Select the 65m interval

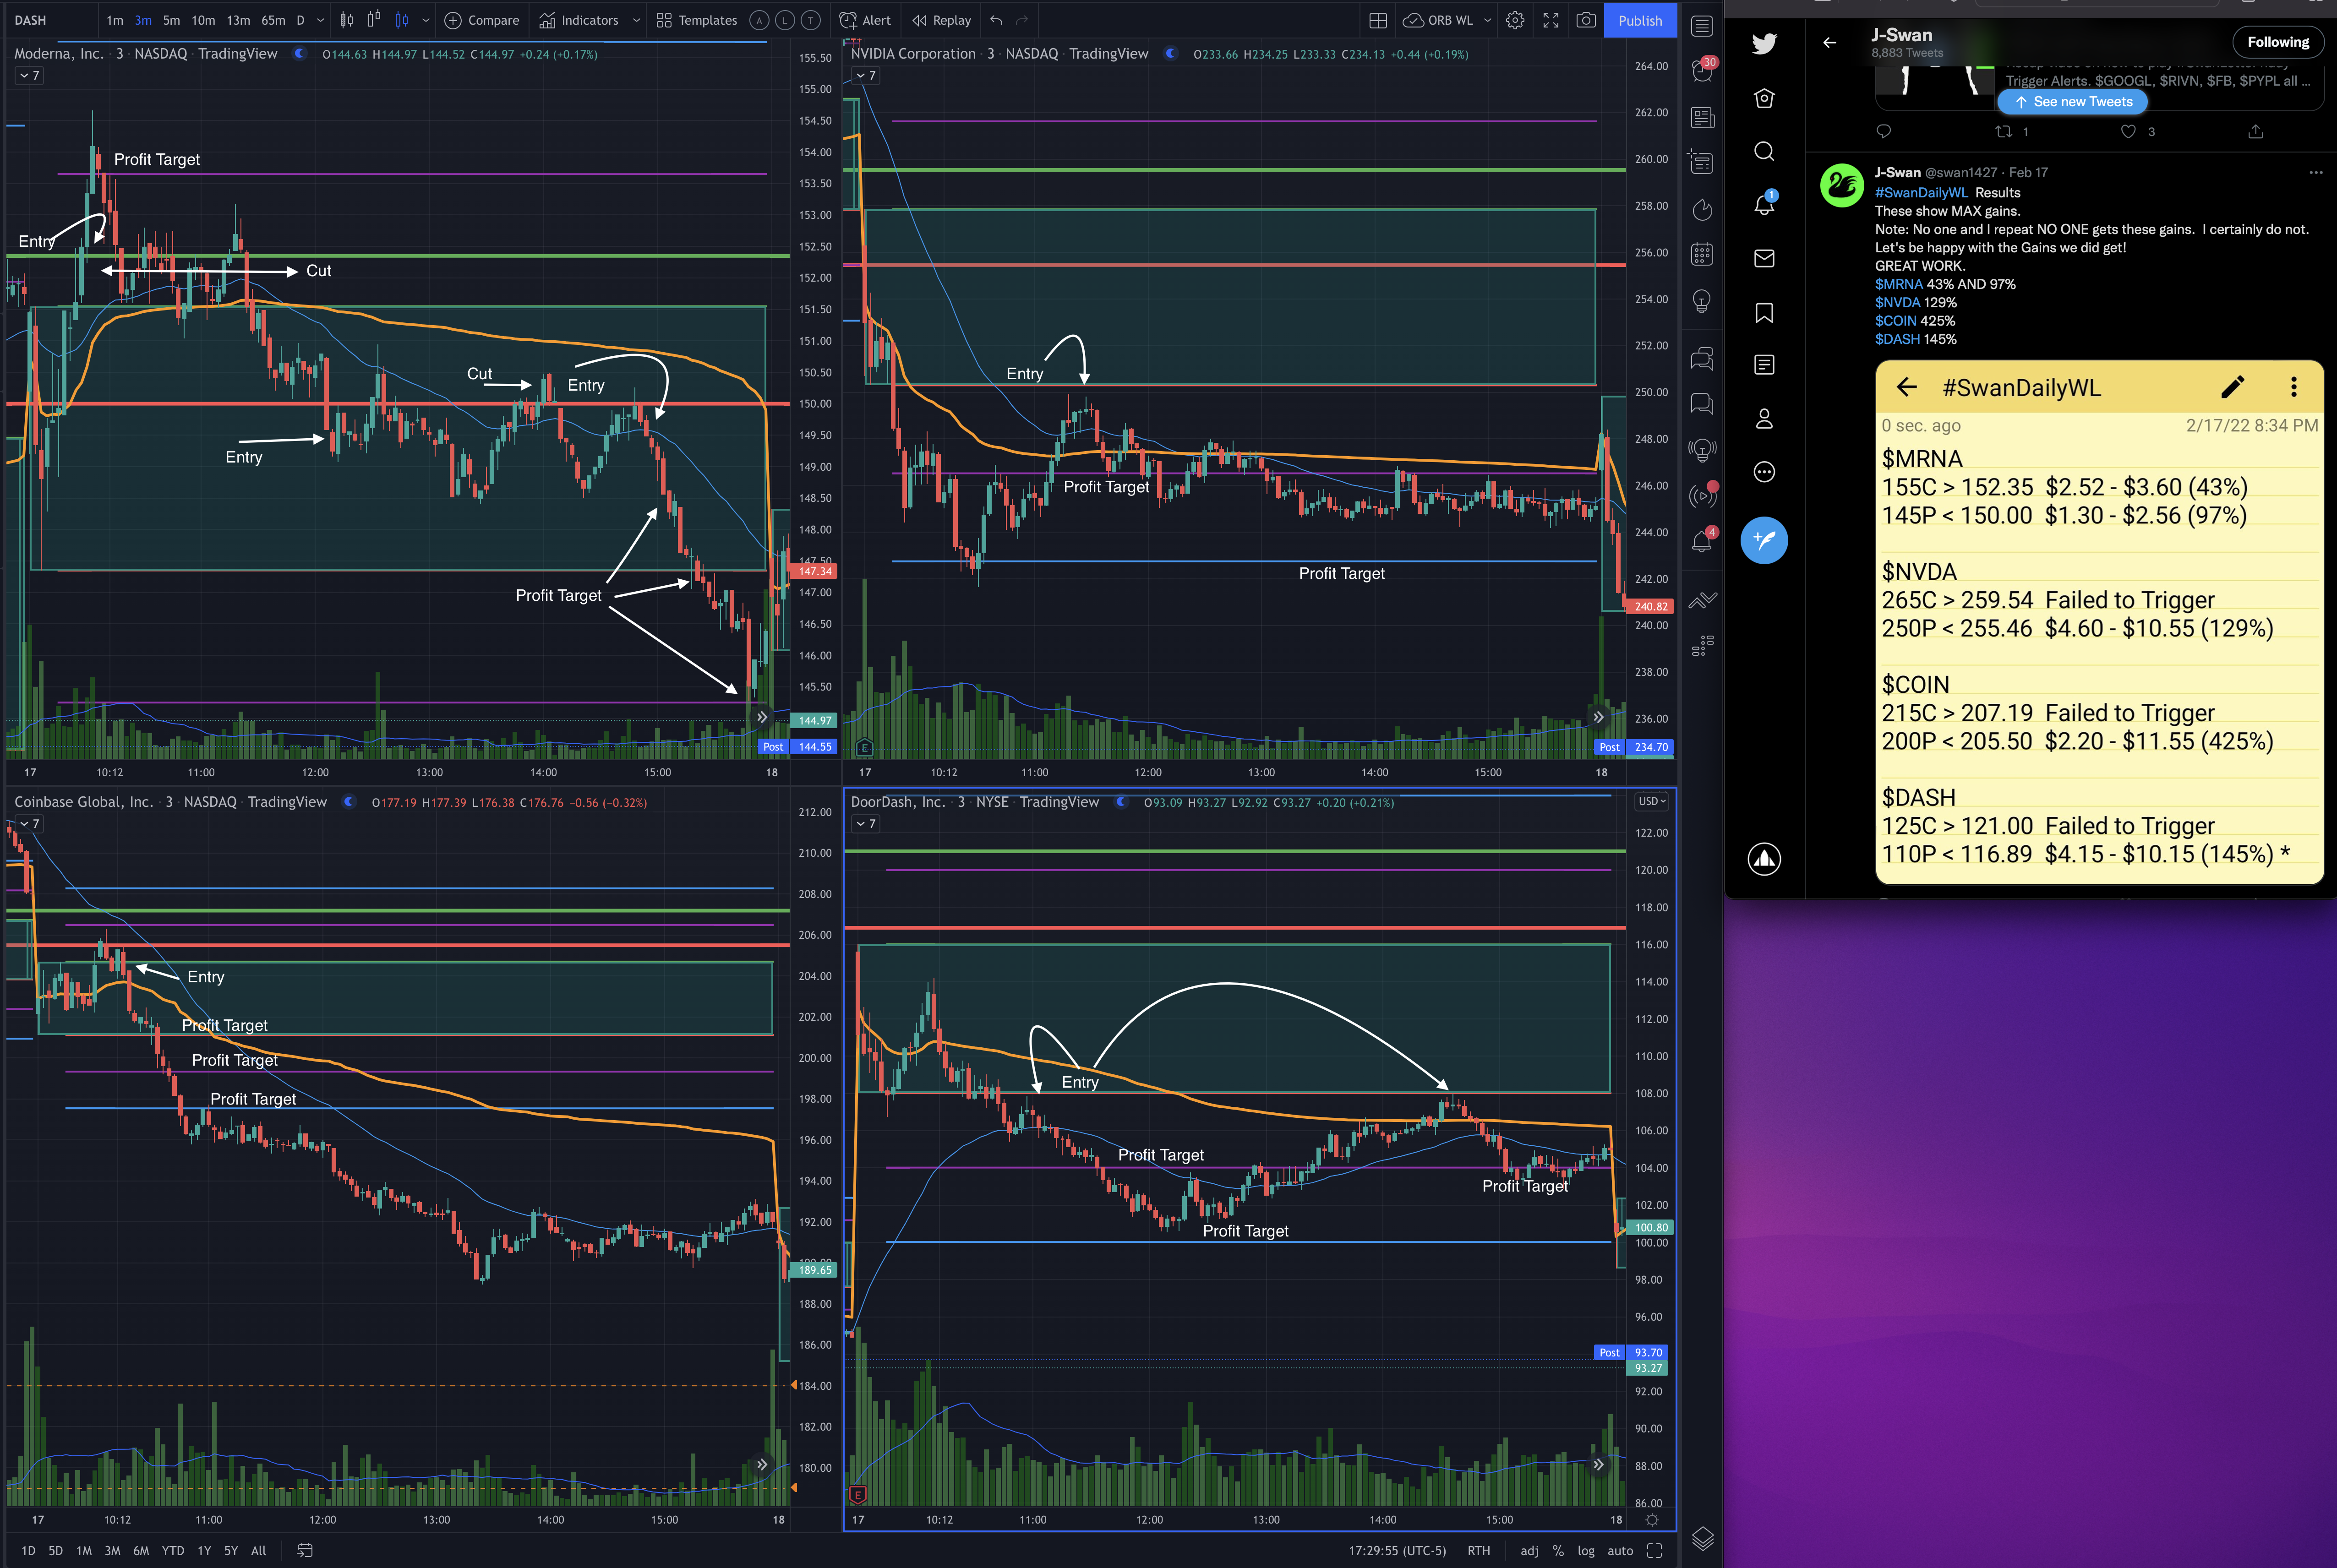point(273,20)
